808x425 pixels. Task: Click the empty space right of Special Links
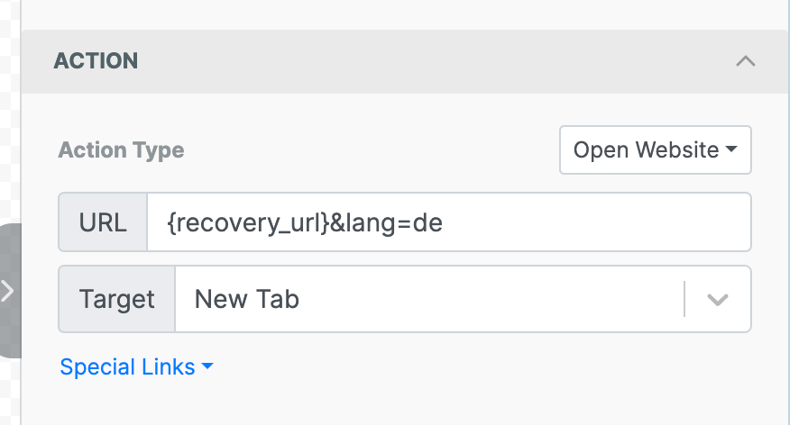click(x=487, y=367)
